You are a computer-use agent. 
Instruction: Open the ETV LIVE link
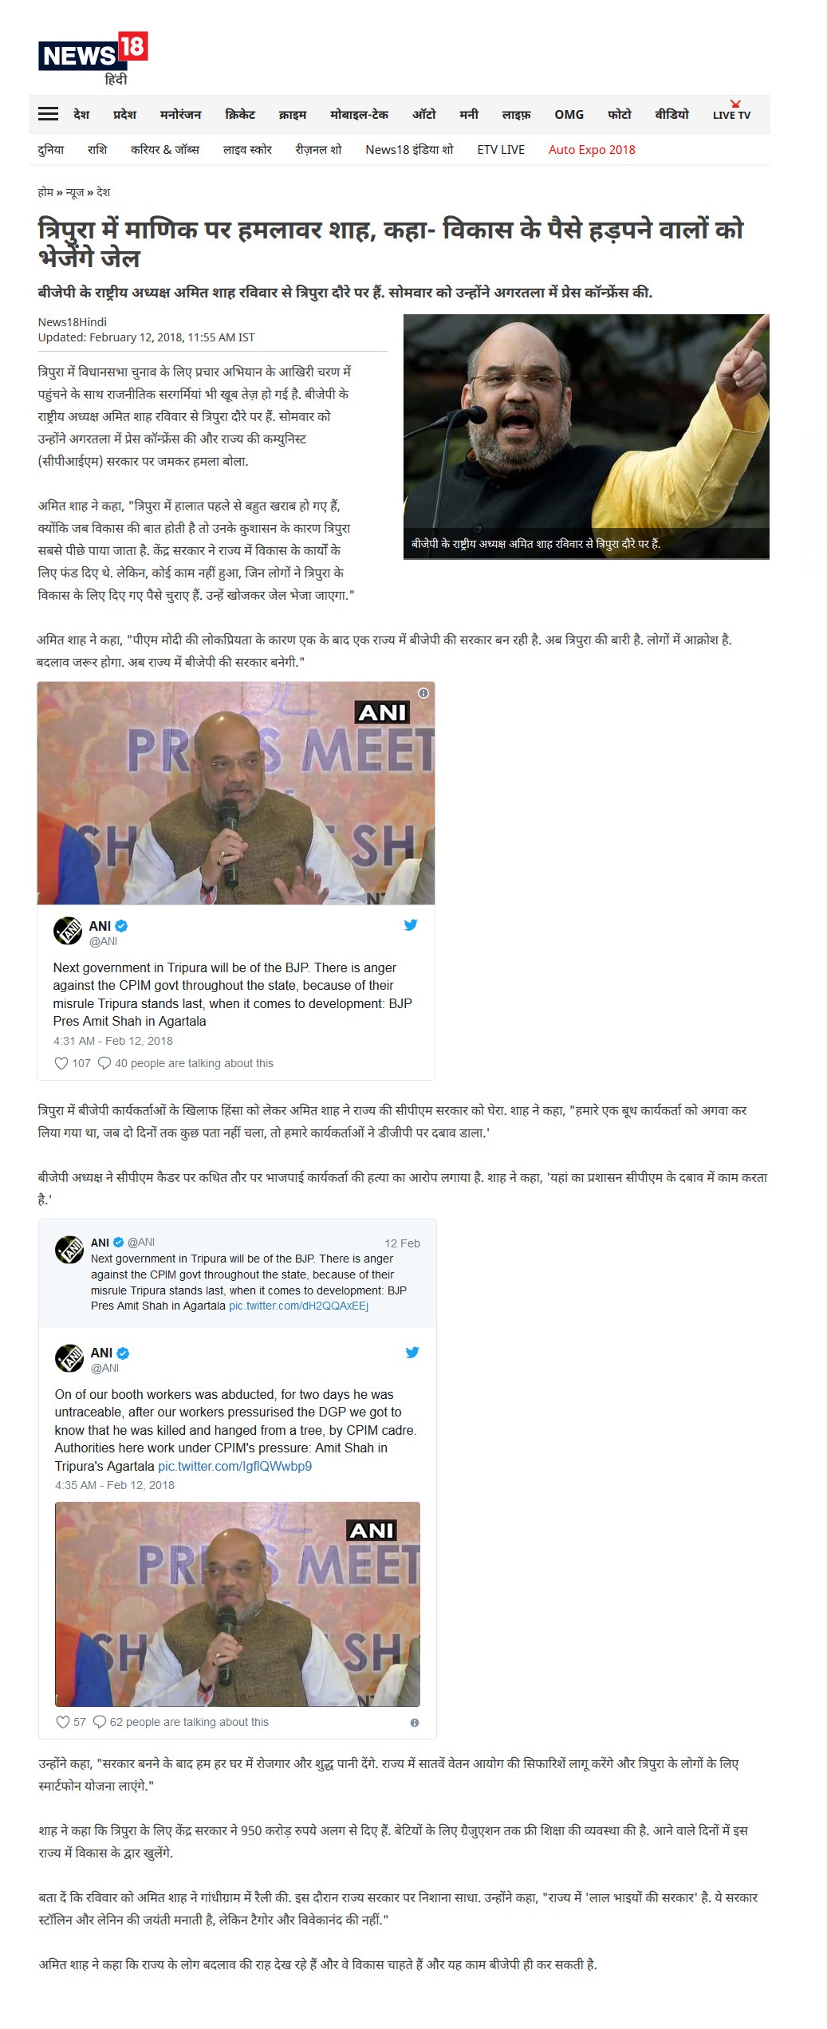click(x=501, y=149)
